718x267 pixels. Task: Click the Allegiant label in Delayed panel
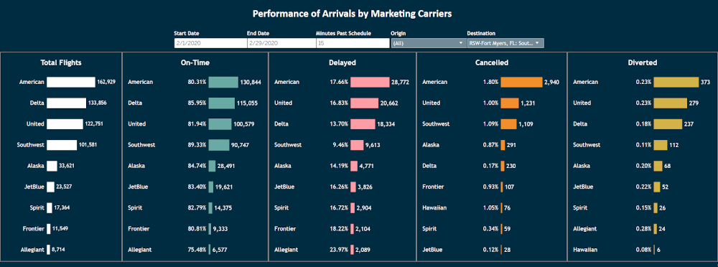click(286, 250)
